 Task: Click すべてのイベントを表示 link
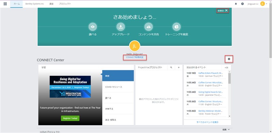click(207, 122)
